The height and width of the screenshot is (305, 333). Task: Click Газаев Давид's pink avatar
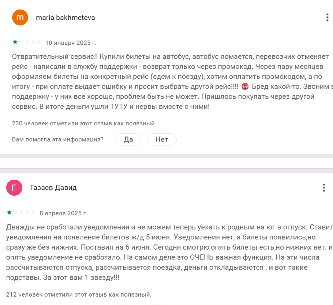pyautogui.click(x=15, y=188)
